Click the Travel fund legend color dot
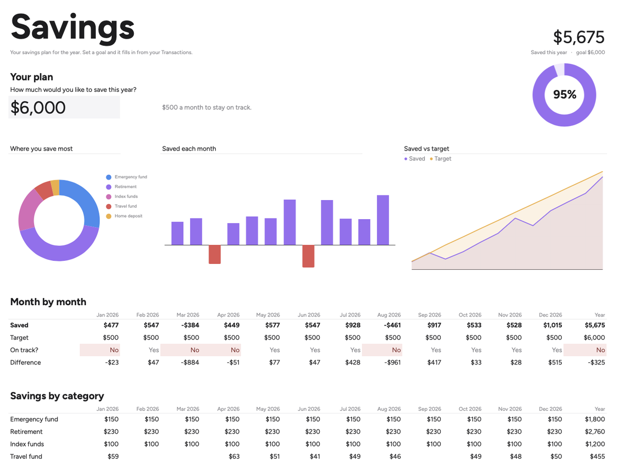The width and height of the screenshot is (618, 464). click(109, 206)
